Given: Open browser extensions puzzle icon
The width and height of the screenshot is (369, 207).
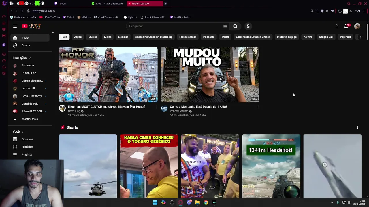Looking at the screenshot, I should click(x=340, y=11).
